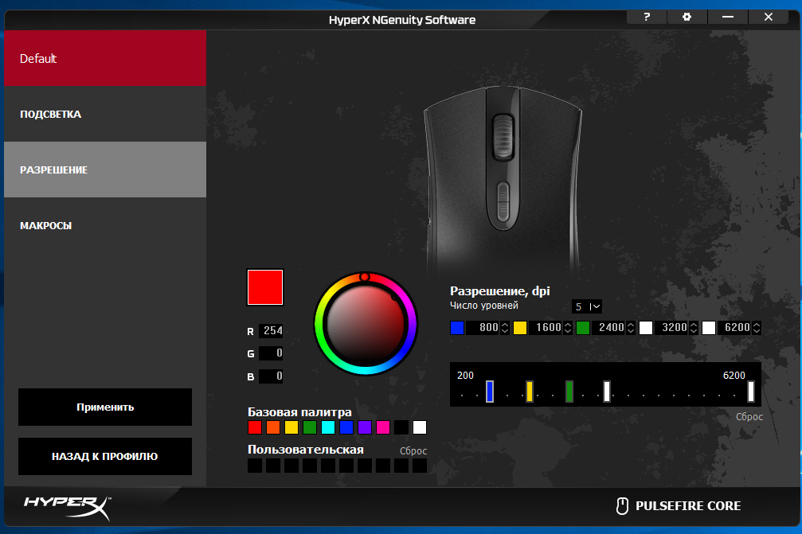This screenshot has height=534, width=802.
Task: Select the white indicator of the 3200 DPI level
Action: tap(646, 327)
